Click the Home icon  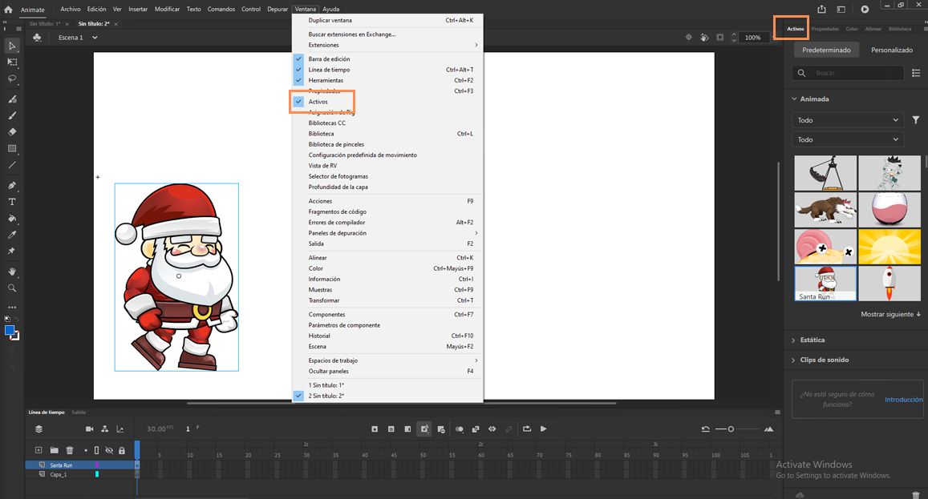coord(8,10)
